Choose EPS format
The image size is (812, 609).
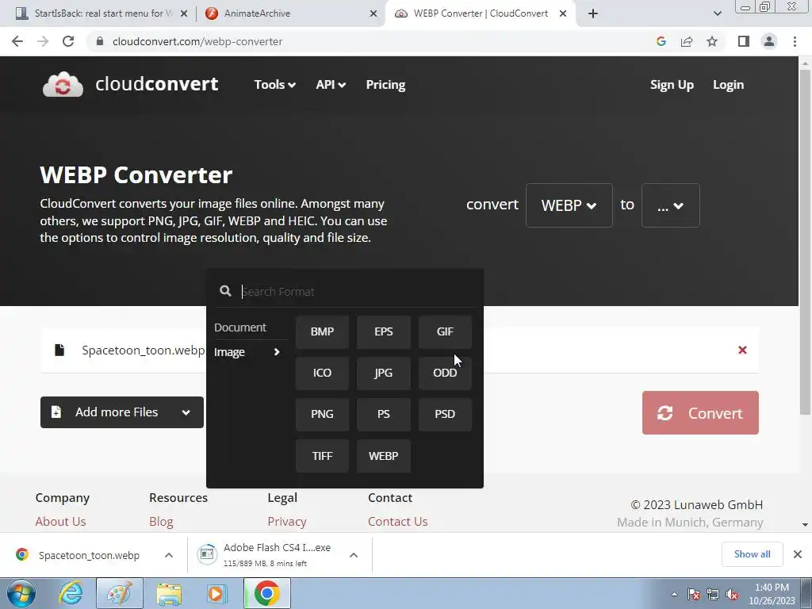coord(384,331)
